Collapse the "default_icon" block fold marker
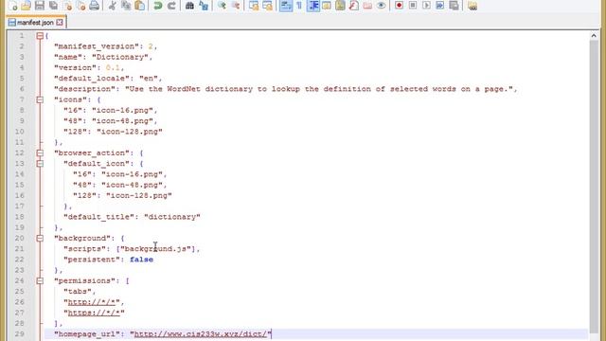 [40, 164]
